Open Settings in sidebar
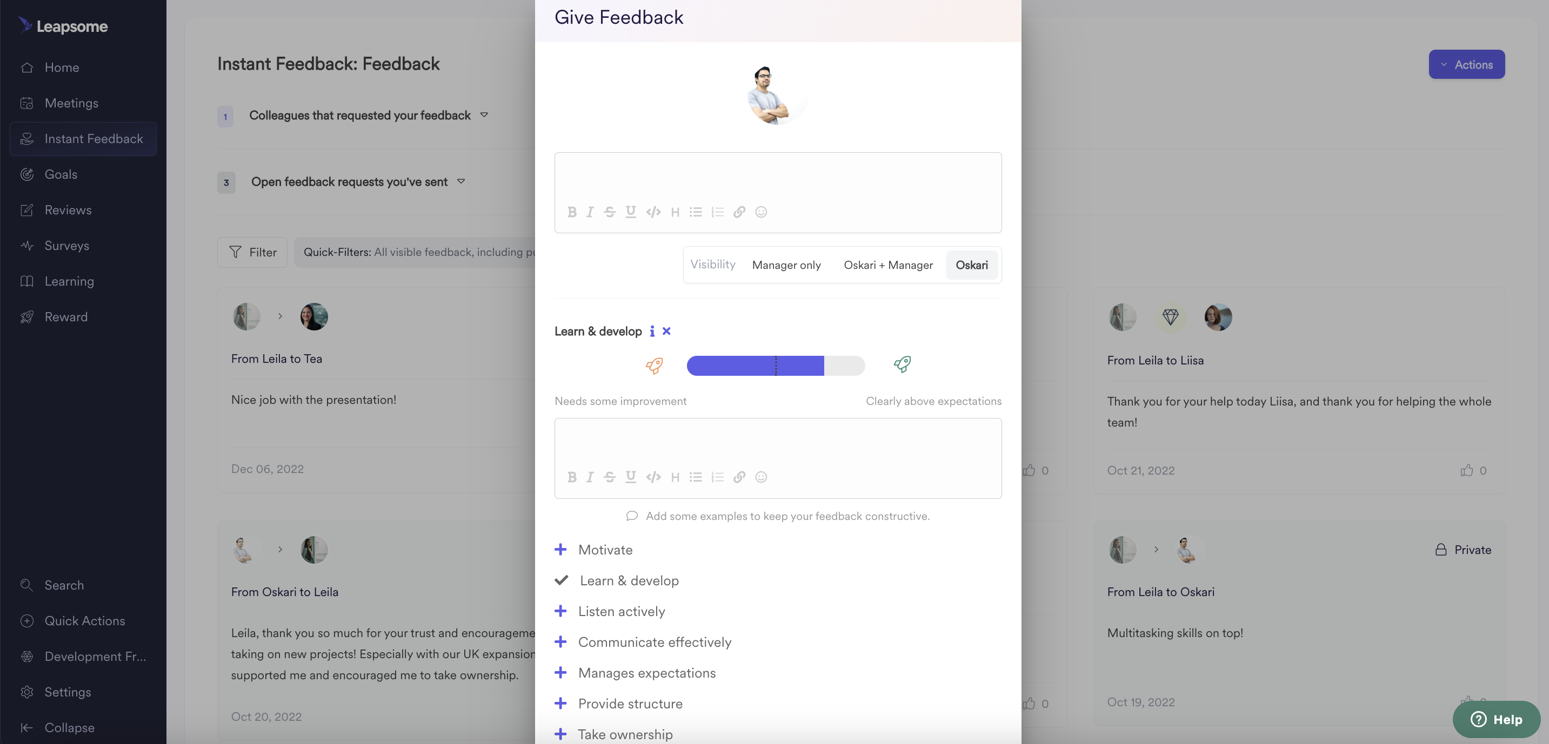 83,692
